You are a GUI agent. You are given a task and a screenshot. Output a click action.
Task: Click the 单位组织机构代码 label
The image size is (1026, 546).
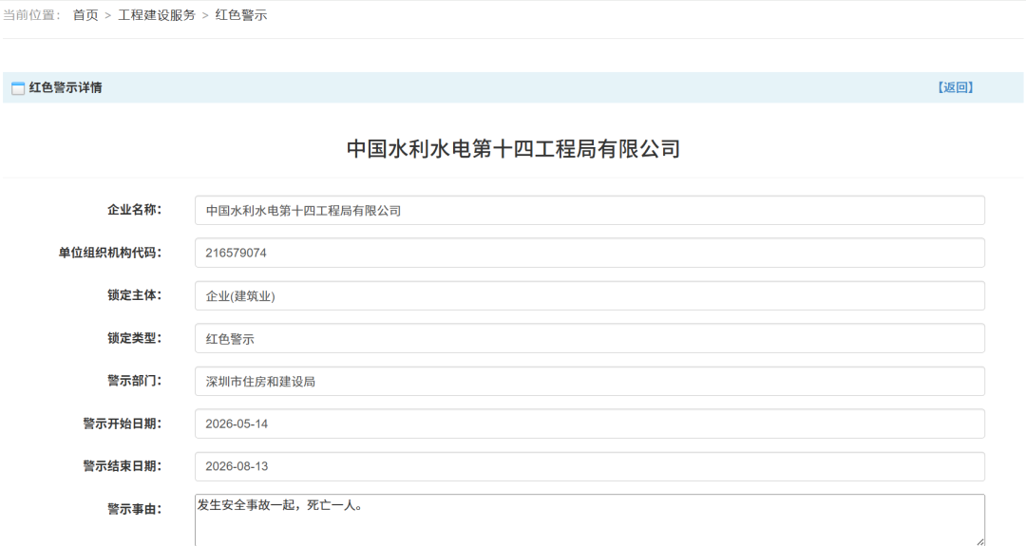[110, 253]
